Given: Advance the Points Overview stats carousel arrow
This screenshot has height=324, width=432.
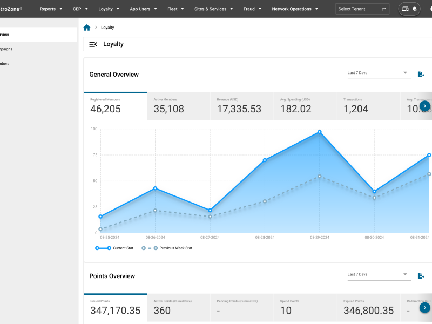Looking at the screenshot, I should [425, 307].
